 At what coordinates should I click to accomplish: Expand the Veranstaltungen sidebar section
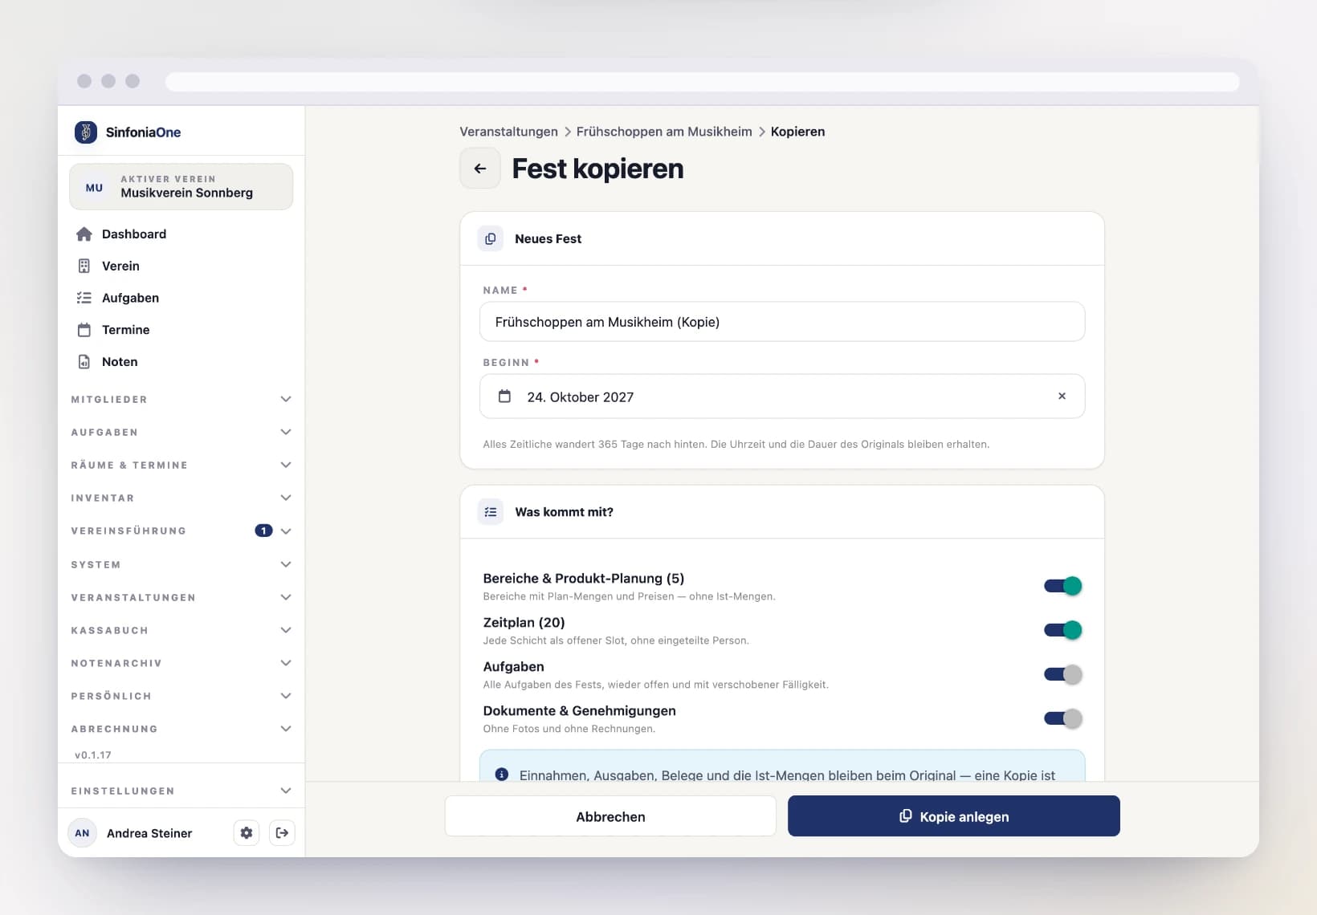point(181,597)
